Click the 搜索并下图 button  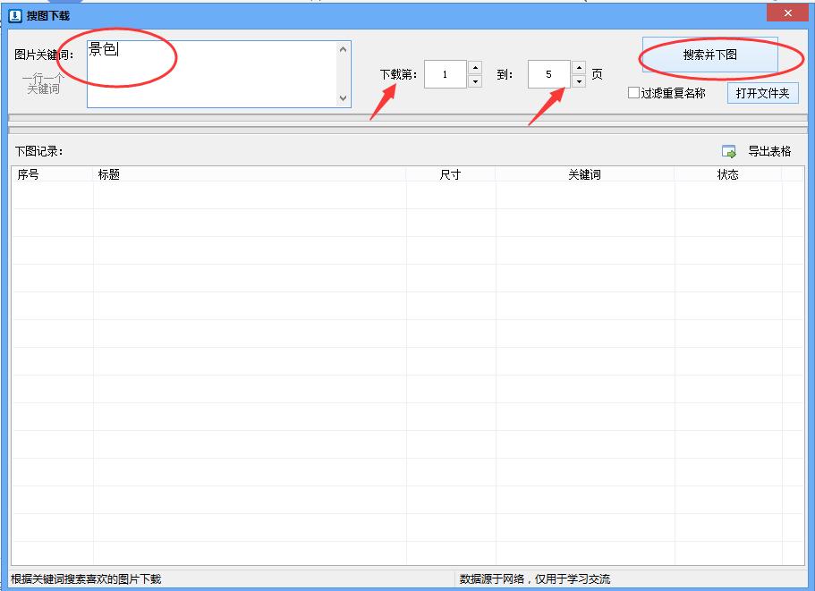[710, 55]
